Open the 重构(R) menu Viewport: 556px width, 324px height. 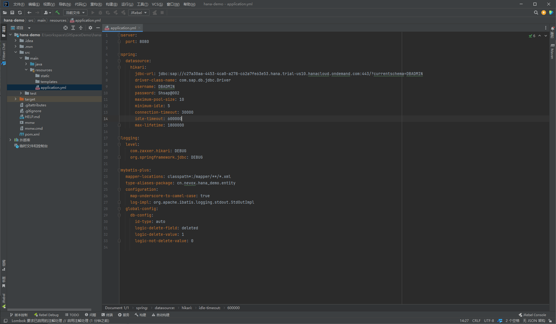click(x=96, y=4)
